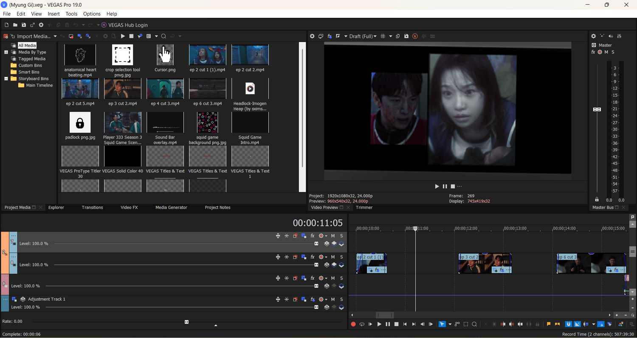Play from start in timeline transport
637x338 pixels.
click(x=370, y=324)
